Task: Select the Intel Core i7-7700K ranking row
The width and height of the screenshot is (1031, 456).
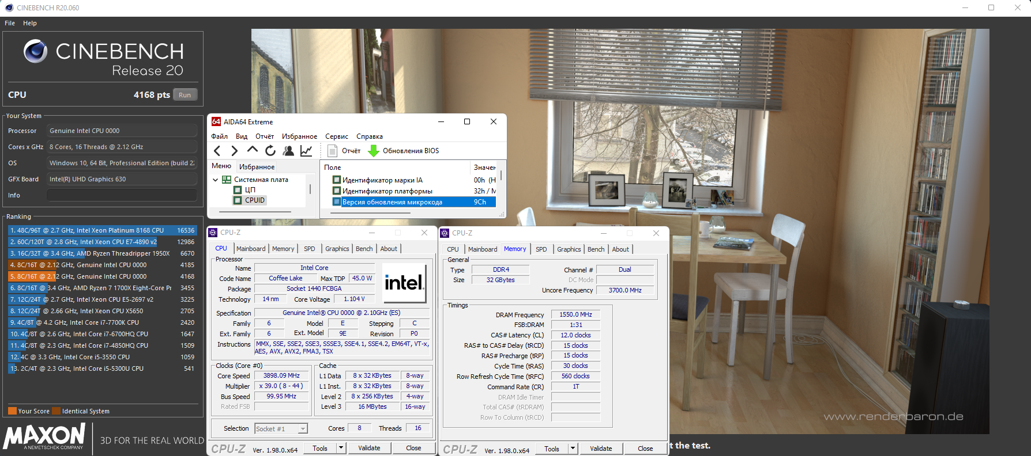Action: click(x=102, y=322)
